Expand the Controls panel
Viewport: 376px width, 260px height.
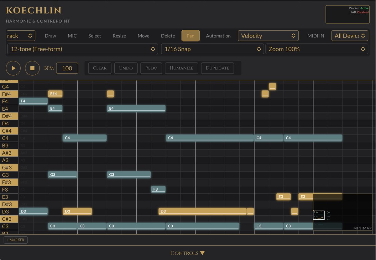point(188,253)
